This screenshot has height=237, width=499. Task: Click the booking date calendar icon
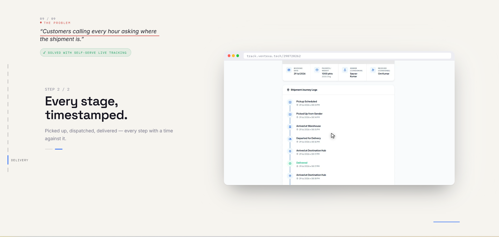tap(289, 70)
